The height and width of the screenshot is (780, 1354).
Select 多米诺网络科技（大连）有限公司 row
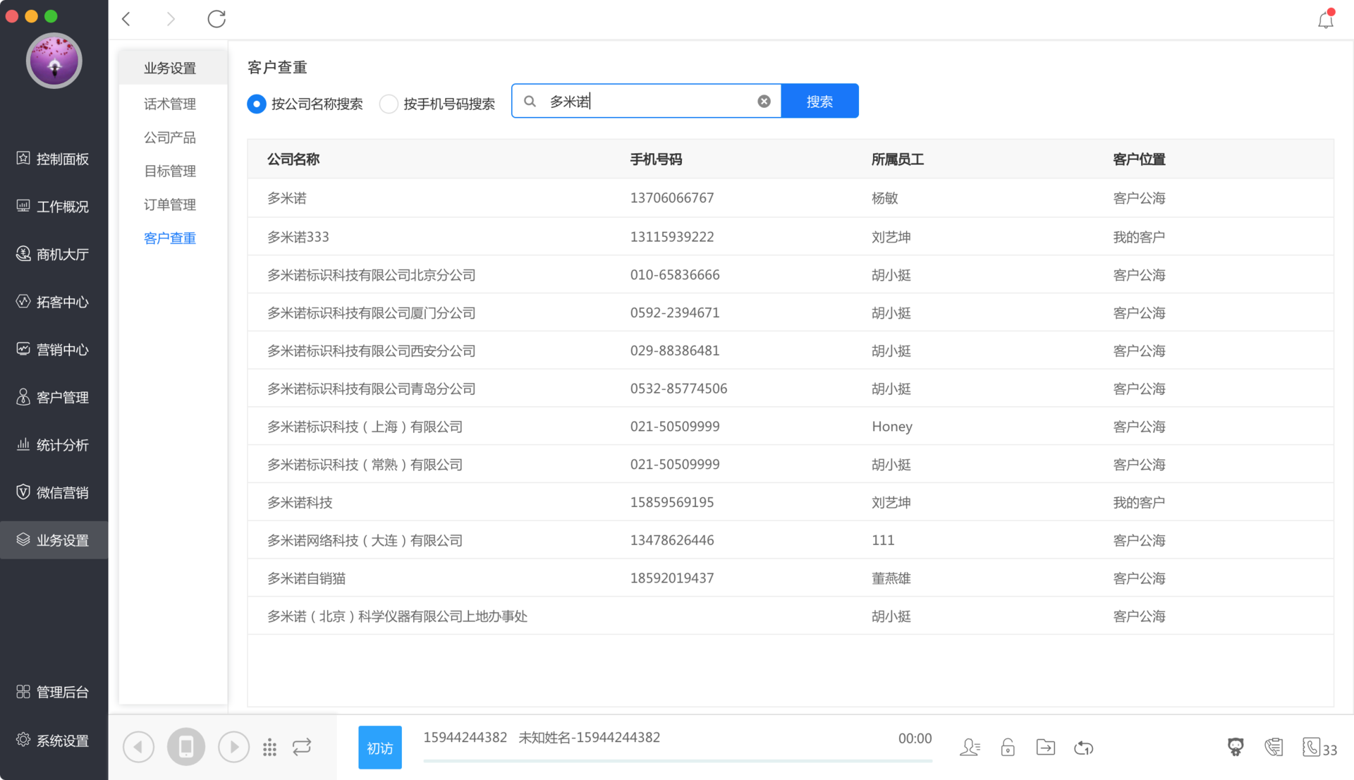(x=790, y=541)
